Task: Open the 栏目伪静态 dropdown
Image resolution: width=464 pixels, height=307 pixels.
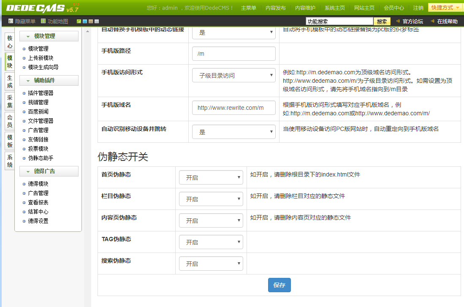Action: [211, 199]
